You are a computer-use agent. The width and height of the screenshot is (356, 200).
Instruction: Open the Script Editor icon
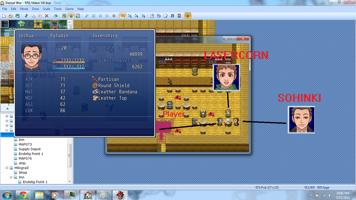coord(165,16)
